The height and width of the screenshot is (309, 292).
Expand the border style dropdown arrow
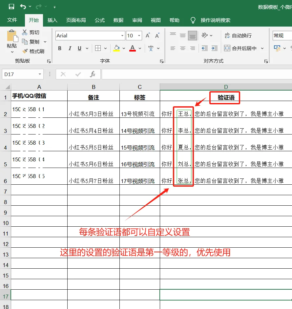(105, 48)
